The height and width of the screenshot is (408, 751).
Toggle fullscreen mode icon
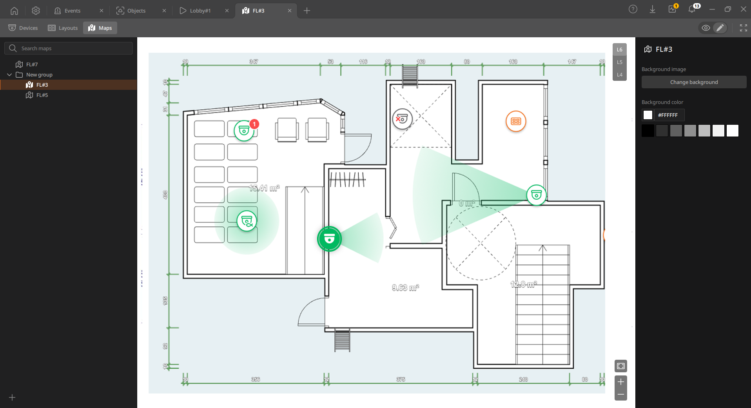click(743, 28)
